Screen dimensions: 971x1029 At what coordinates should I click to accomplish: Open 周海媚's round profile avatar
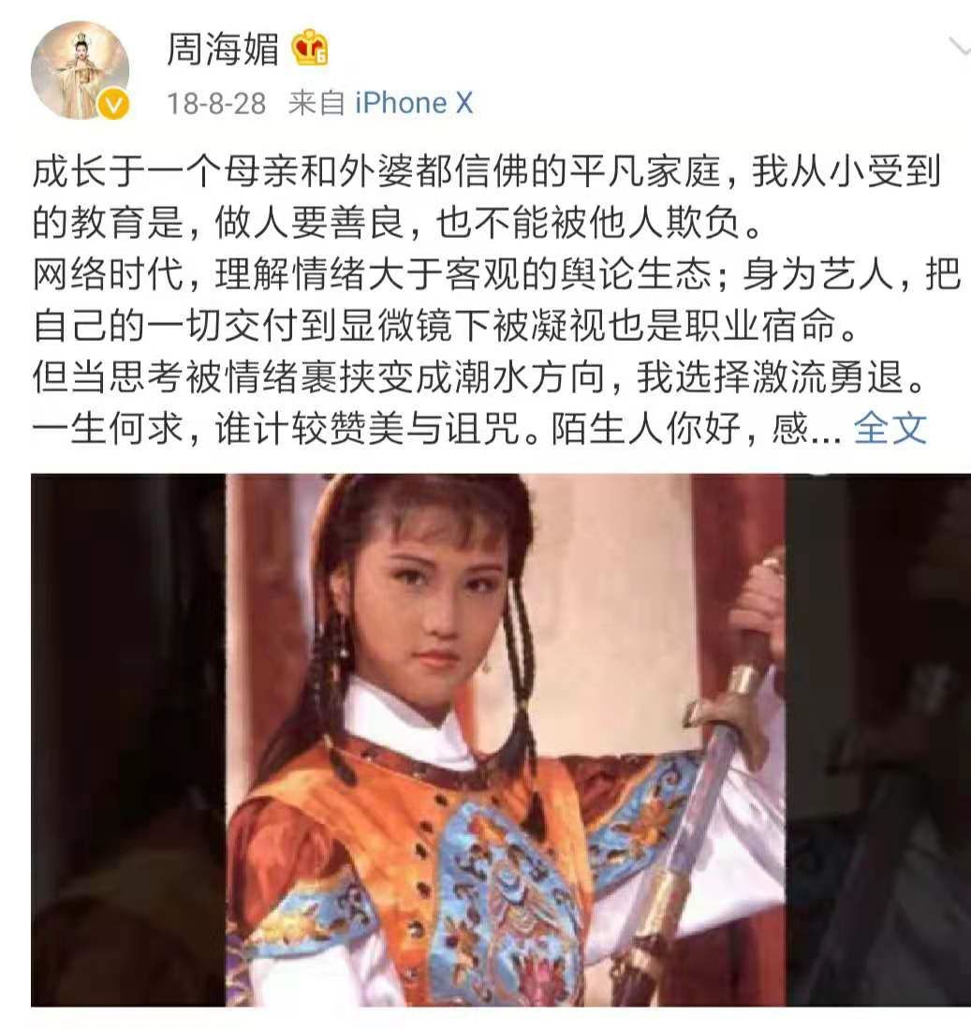pyautogui.click(x=80, y=70)
